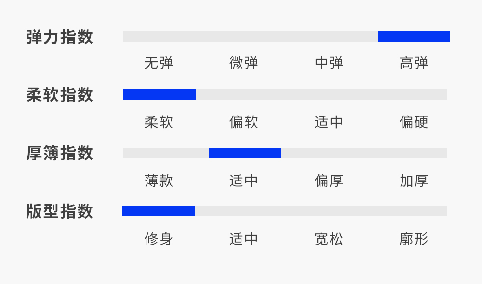Click the 厚薄指数 heading

click(x=60, y=154)
